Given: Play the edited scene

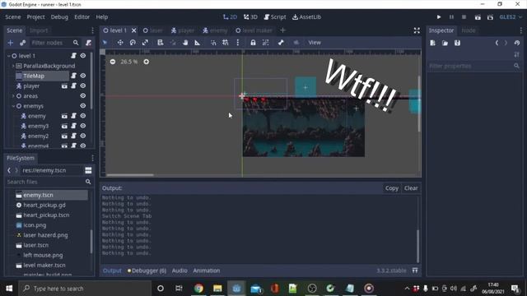Looking at the screenshot, I should point(478,16).
